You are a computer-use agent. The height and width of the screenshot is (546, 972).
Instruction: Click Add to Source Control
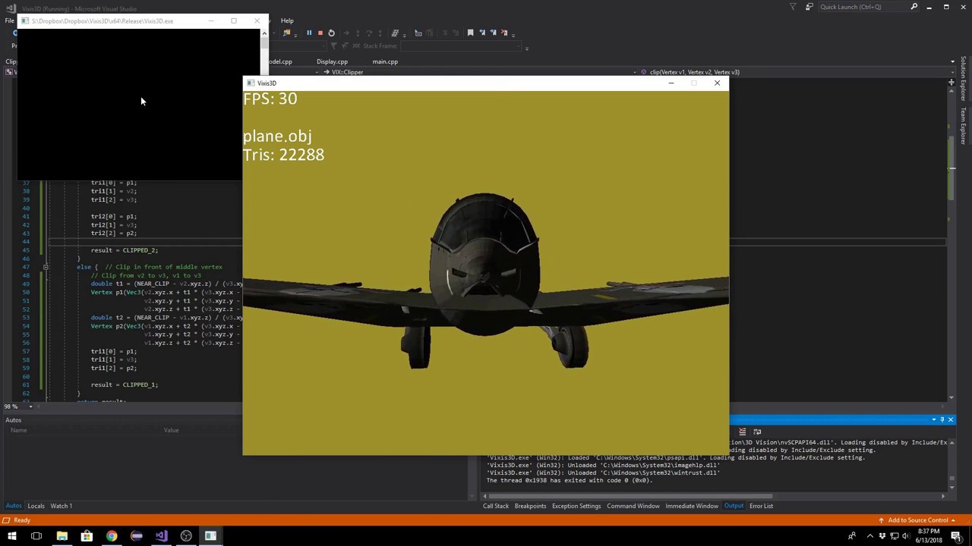click(x=918, y=520)
